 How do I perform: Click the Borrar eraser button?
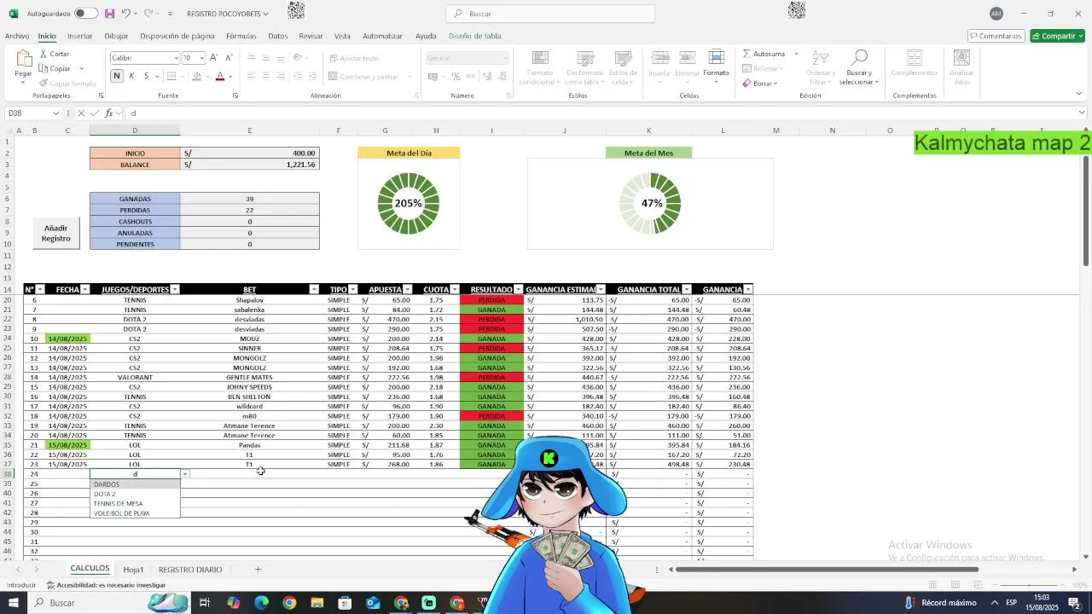(759, 84)
